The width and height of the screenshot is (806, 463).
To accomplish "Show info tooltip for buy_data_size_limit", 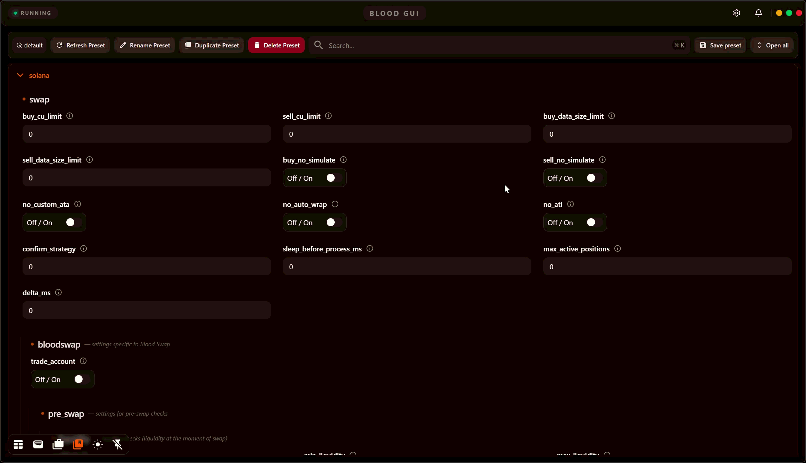I will point(612,116).
